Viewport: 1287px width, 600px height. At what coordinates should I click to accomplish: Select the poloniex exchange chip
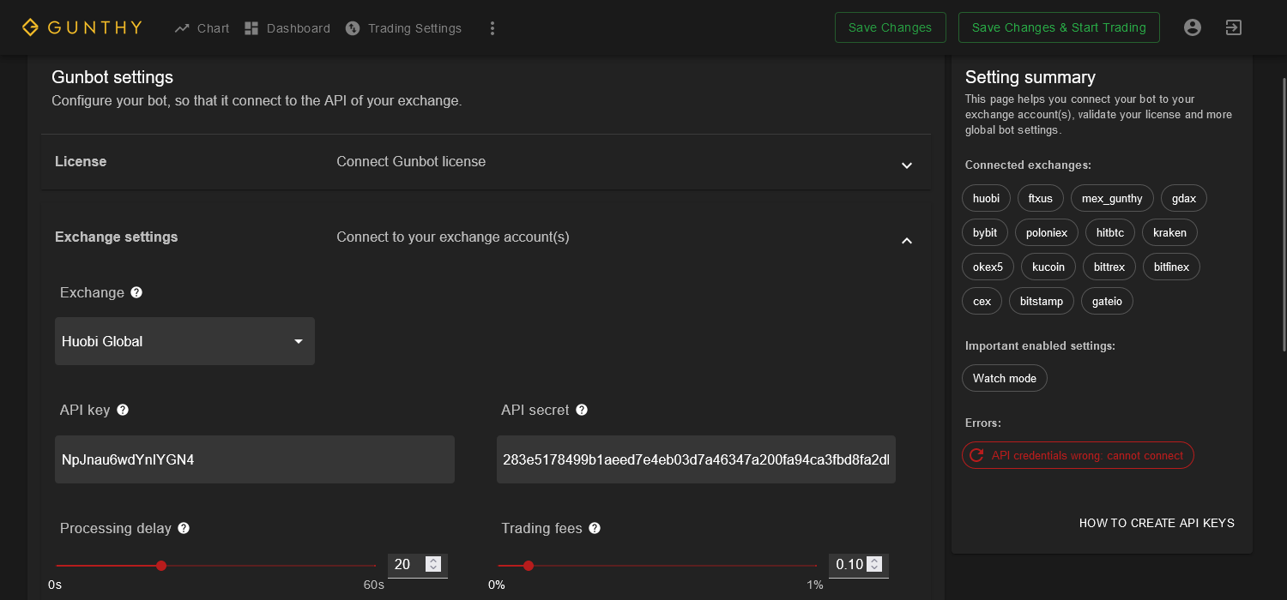(x=1047, y=232)
